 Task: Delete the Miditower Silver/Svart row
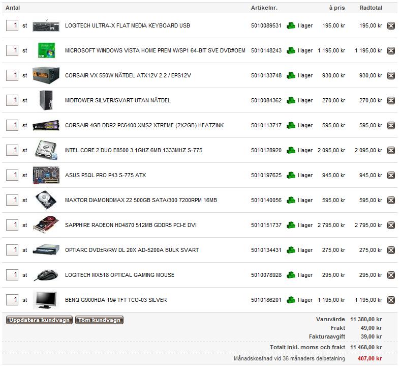(391, 100)
